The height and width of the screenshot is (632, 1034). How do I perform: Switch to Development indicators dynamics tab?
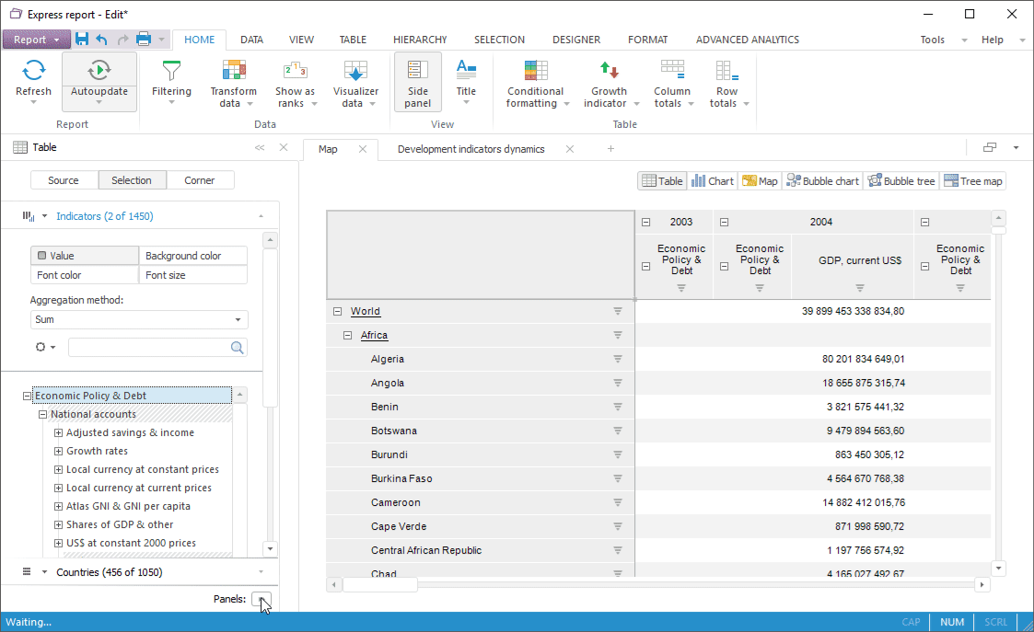tap(471, 149)
